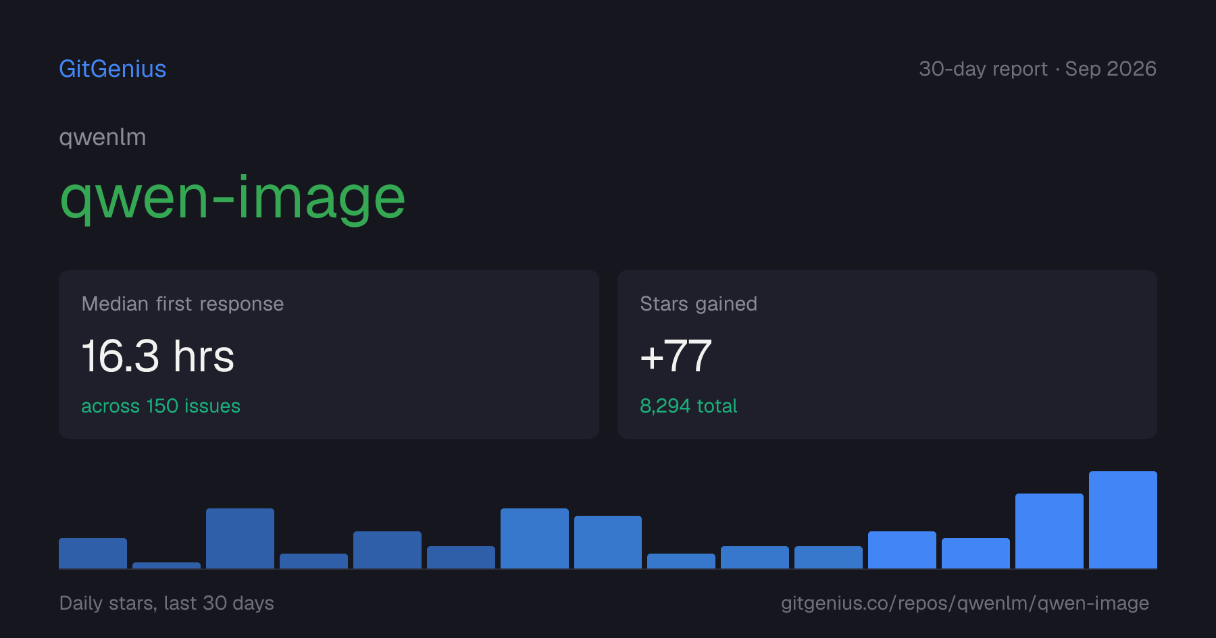Open the Stars gained card
The height and width of the screenshot is (638, 1216).
pos(887,354)
